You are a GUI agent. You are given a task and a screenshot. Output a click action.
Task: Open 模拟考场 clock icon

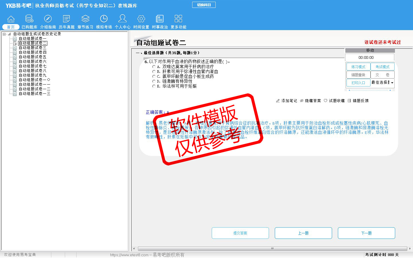pyautogui.click(x=104, y=19)
